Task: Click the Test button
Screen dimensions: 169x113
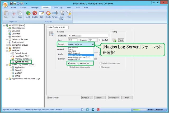Action: point(121,40)
